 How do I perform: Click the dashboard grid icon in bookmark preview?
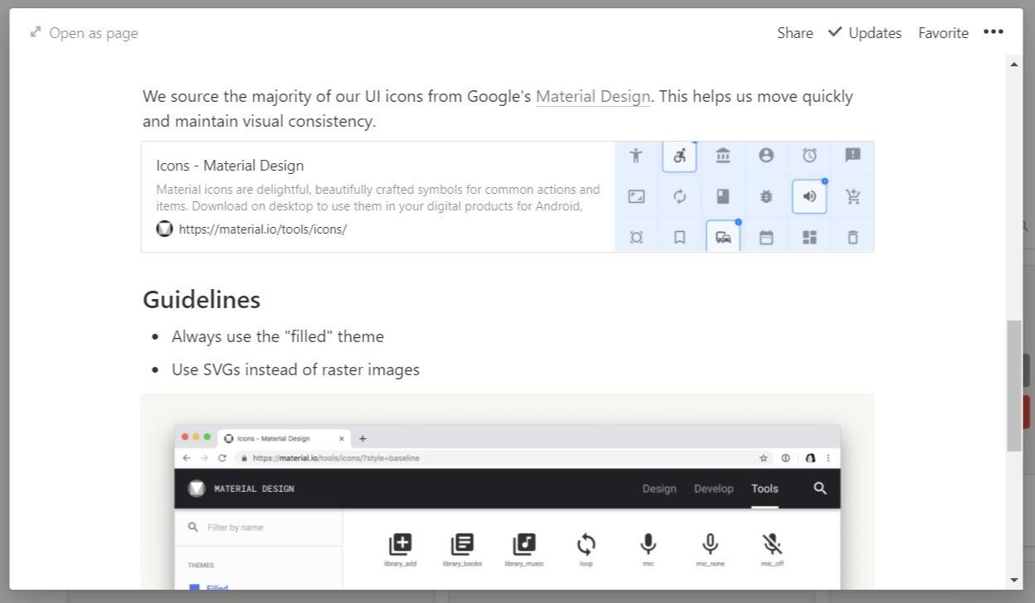(x=809, y=238)
